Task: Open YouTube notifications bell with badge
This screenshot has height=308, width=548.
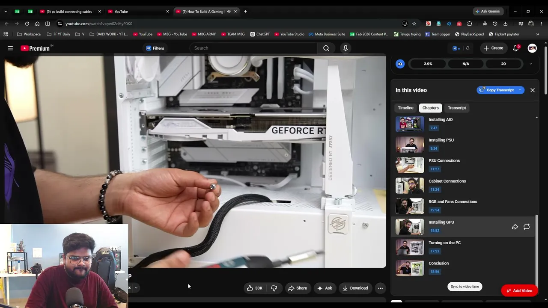Action: [516, 48]
